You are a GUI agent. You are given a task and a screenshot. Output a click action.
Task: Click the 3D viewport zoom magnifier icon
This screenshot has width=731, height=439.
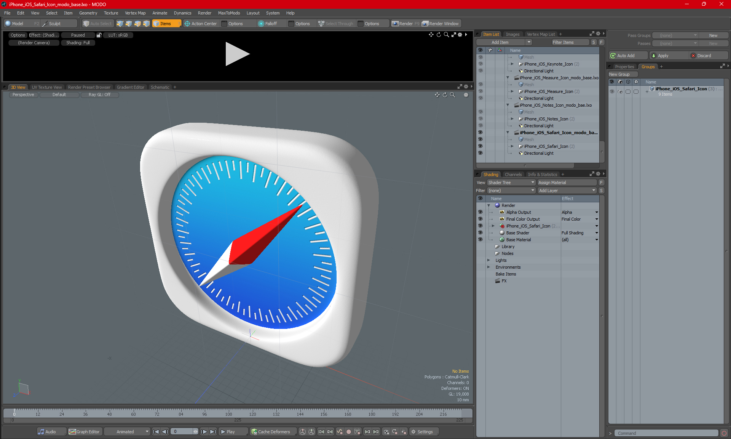tap(452, 95)
